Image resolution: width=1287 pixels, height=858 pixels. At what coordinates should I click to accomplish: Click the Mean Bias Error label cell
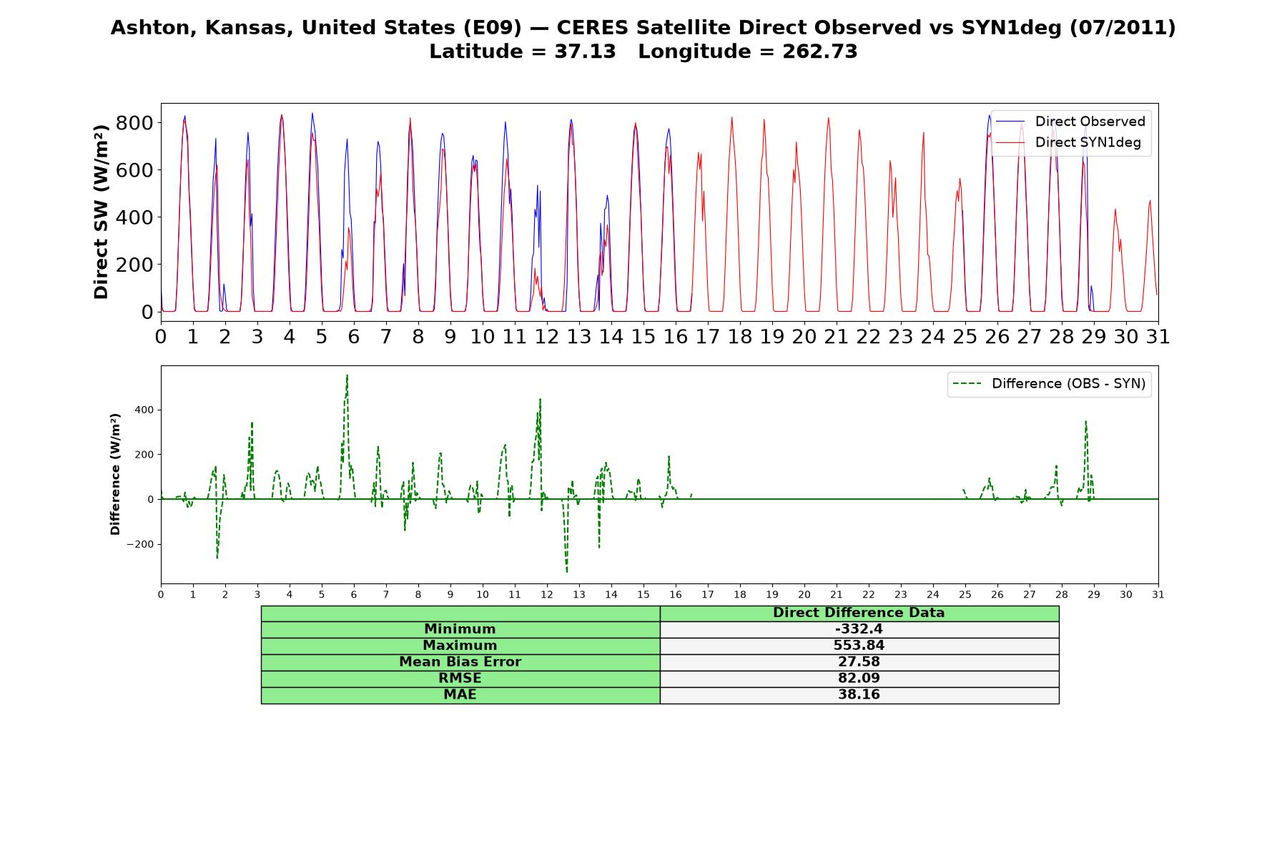[460, 662]
